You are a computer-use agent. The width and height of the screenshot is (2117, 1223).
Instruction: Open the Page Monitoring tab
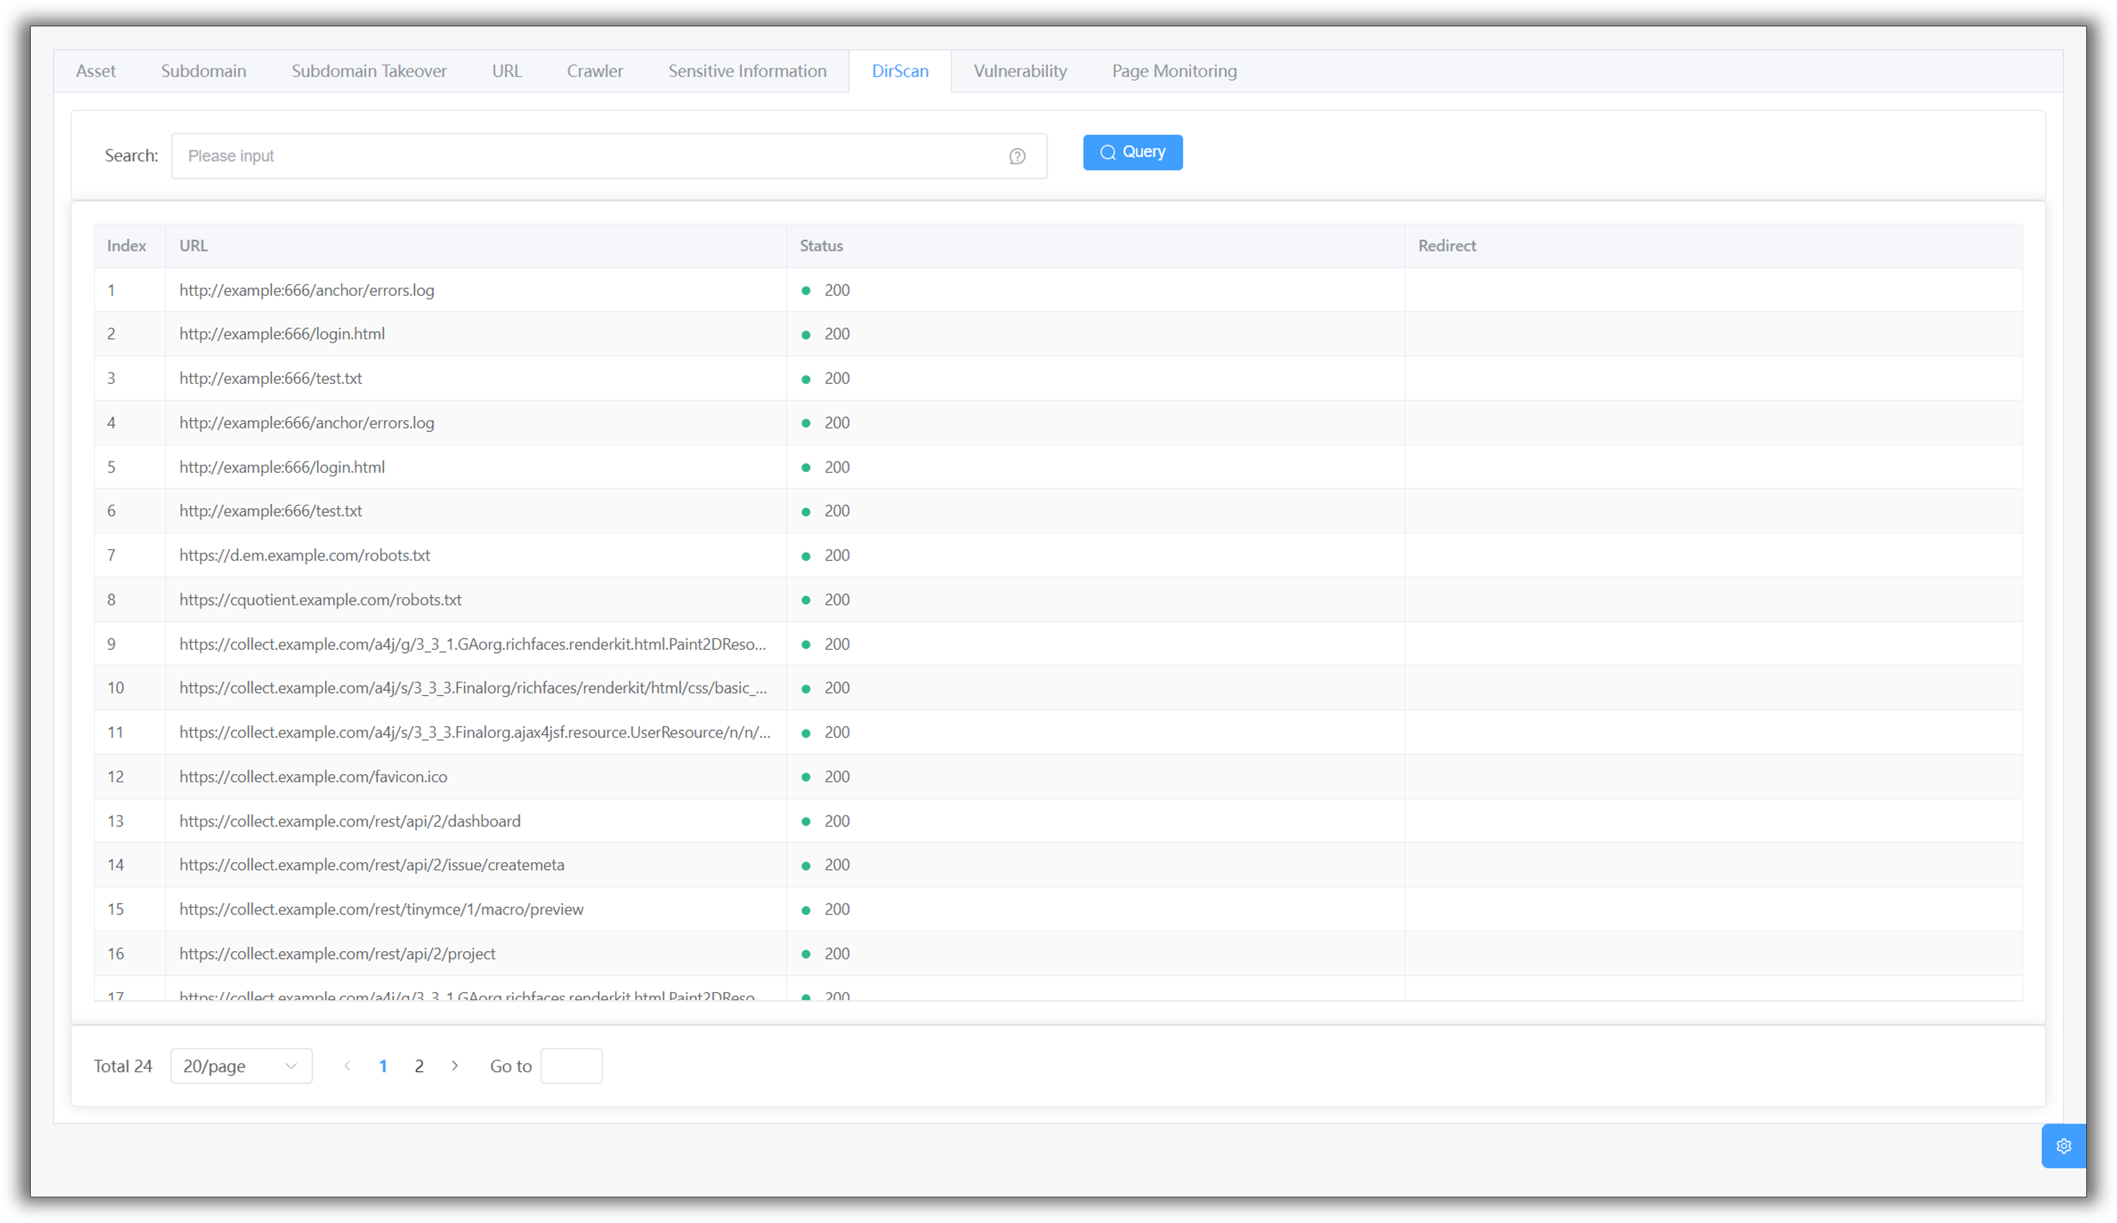click(x=1174, y=71)
